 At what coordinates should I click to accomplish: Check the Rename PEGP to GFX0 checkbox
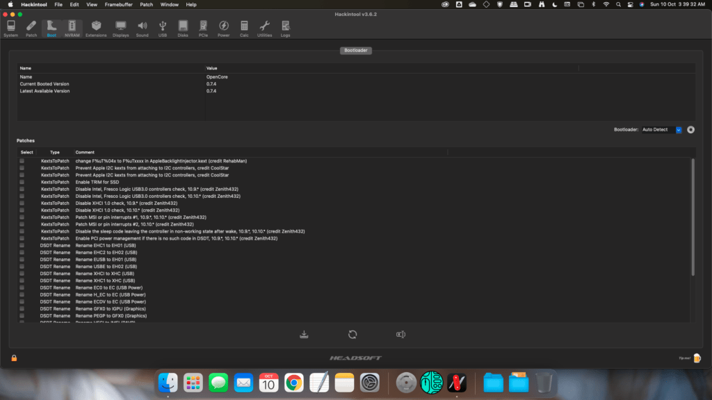22,316
